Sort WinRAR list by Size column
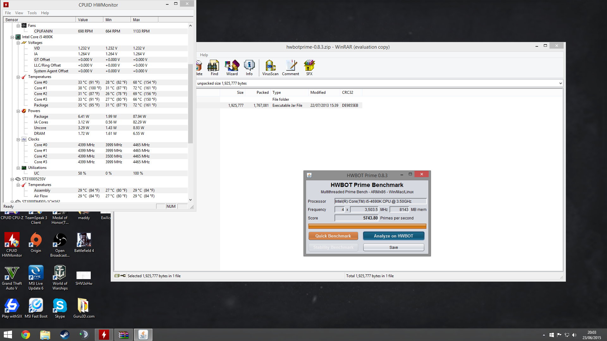The height and width of the screenshot is (341, 607). click(x=232, y=93)
